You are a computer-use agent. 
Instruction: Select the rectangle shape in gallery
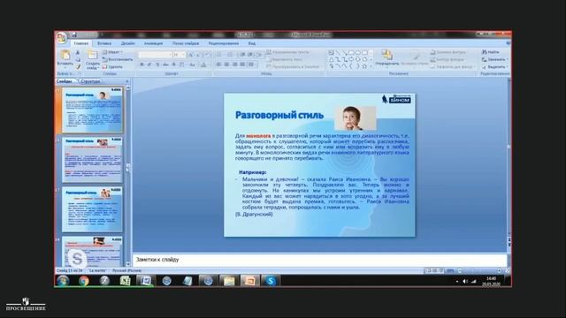(x=351, y=53)
